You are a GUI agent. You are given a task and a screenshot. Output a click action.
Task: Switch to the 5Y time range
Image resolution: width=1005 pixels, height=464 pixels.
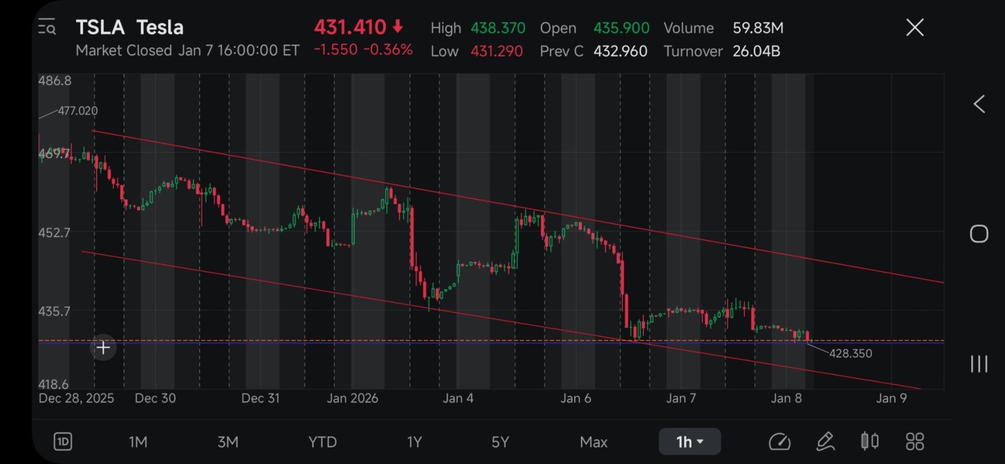click(500, 442)
